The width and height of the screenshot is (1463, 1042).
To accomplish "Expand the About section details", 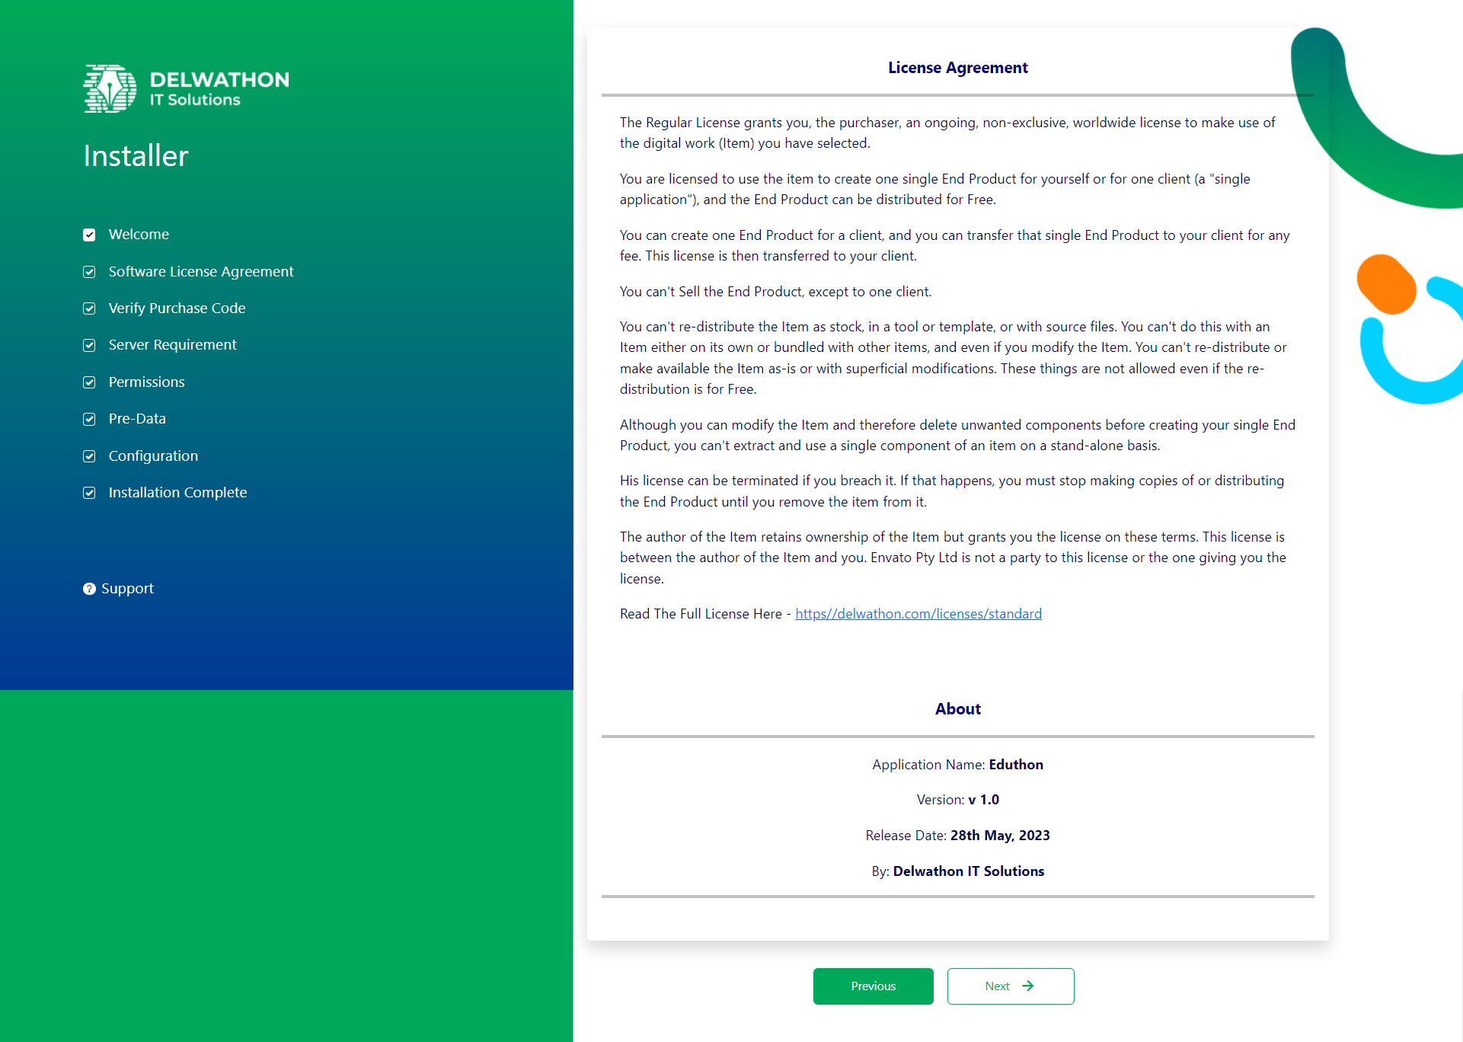I will (957, 708).
